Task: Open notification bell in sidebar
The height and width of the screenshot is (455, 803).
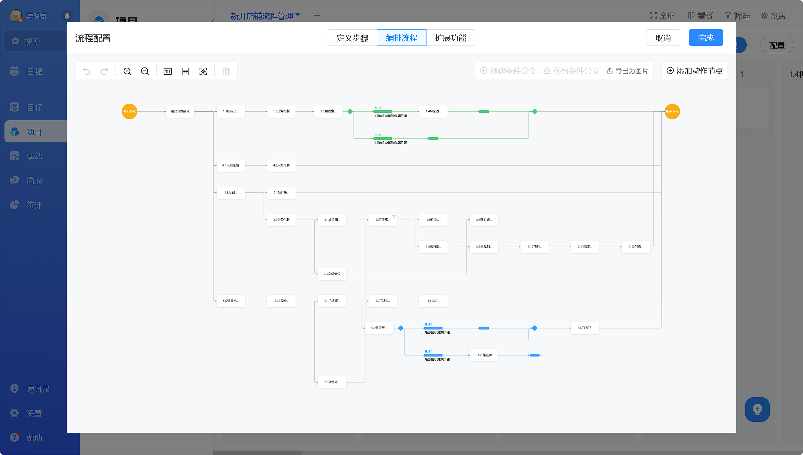Action: [67, 16]
